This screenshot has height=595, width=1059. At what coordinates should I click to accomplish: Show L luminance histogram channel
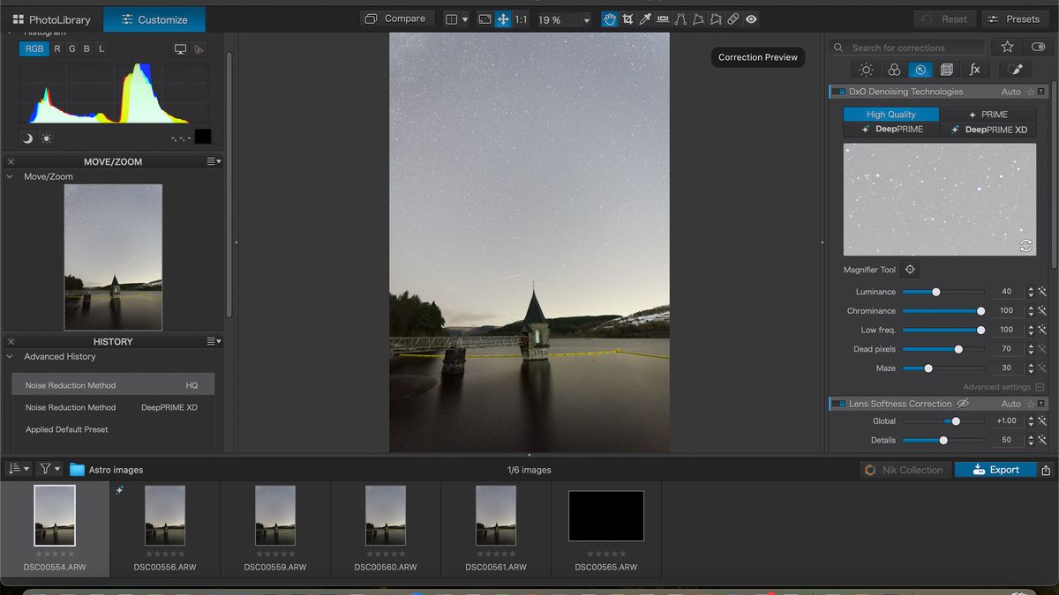click(x=101, y=49)
